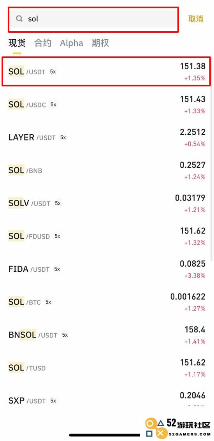The height and width of the screenshot is (441, 214).
Task: Focus the search field containing sol
Action: click(x=93, y=19)
